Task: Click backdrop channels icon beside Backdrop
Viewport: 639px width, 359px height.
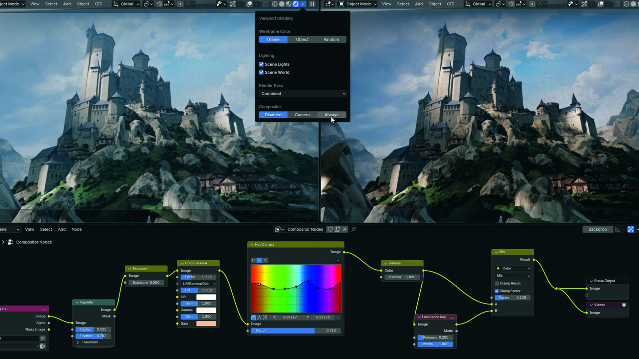Action: click(x=618, y=229)
